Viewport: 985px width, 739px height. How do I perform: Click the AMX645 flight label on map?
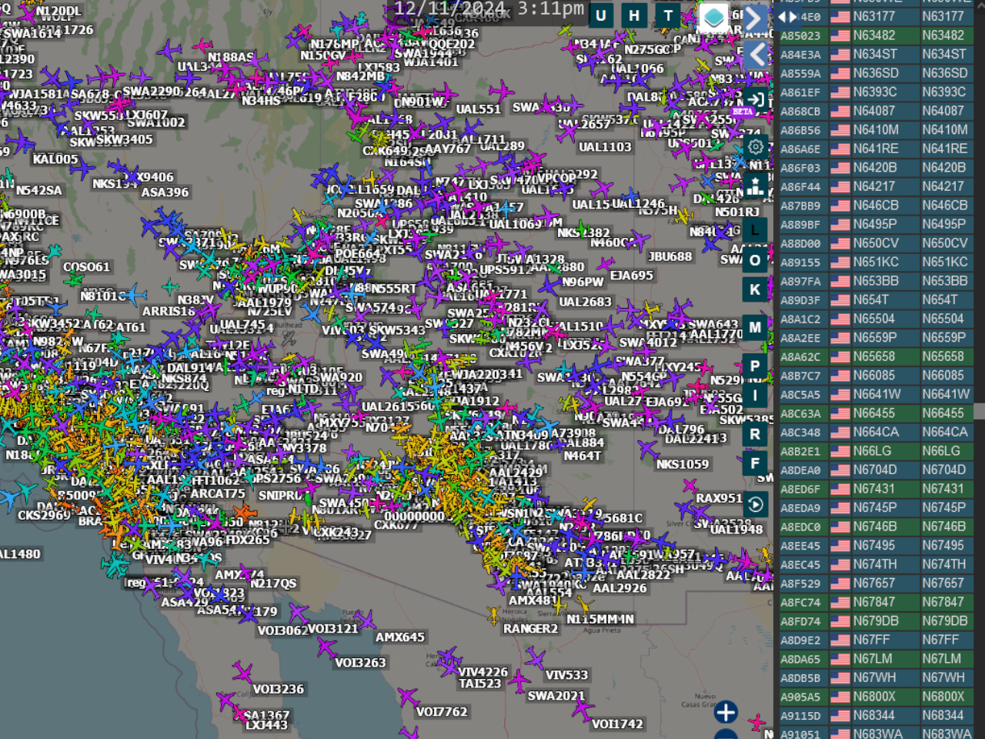click(400, 637)
